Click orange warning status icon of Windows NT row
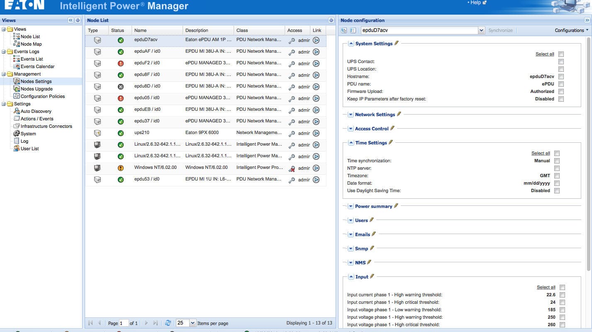This screenshot has width=592, height=332. [x=121, y=168]
